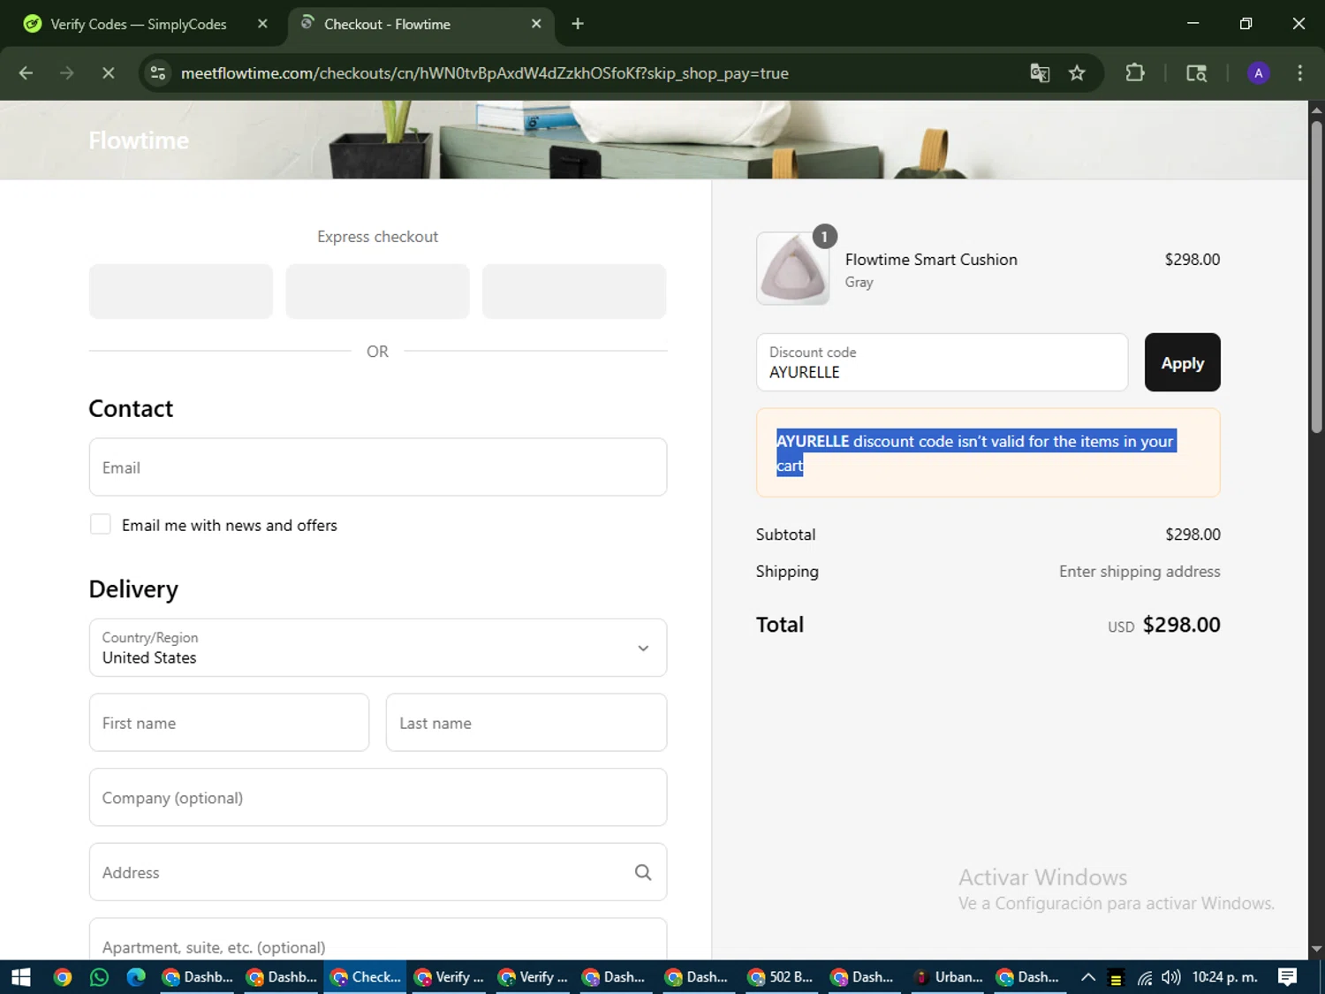Screen dimensions: 1325x994
Task: Open WhatsApp from the taskbar
Action: [99, 977]
